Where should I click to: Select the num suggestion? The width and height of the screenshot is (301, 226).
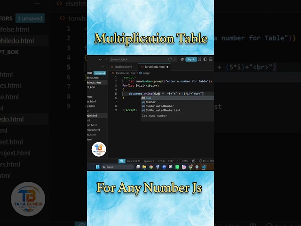pyautogui.click(x=178, y=98)
